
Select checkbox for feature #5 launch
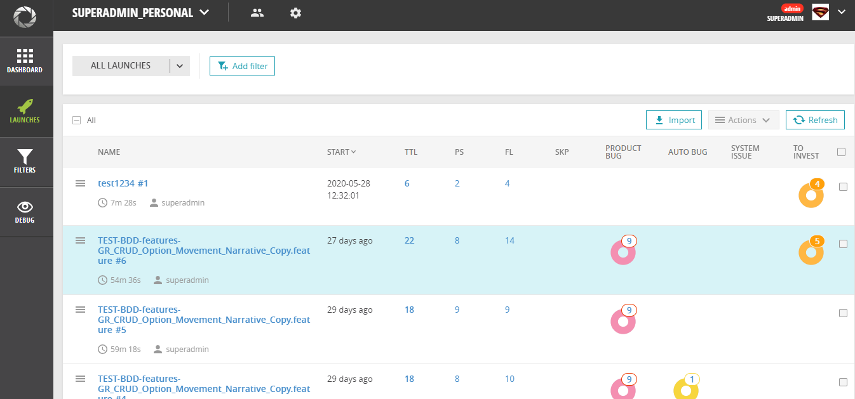click(x=843, y=313)
